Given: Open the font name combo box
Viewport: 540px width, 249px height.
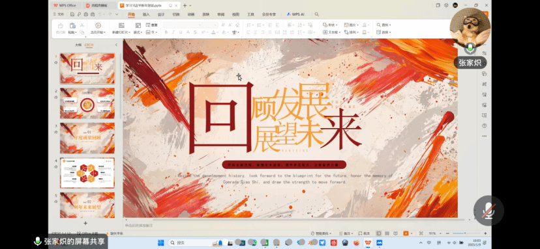Looking at the screenshot, I should (183, 25).
